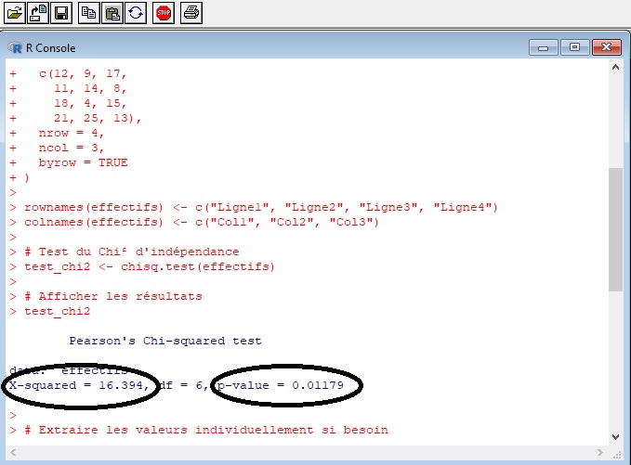
Task: Maximize the R Console window
Action: pyautogui.click(x=574, y=46)
